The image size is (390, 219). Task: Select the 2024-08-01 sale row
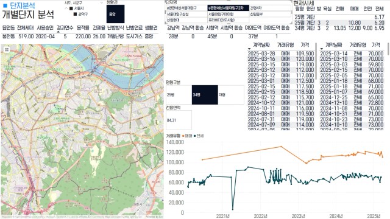click(x=281, y=114)
